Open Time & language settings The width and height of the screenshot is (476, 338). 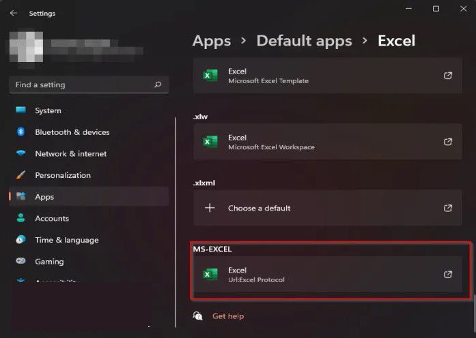(x=66, y=240)
